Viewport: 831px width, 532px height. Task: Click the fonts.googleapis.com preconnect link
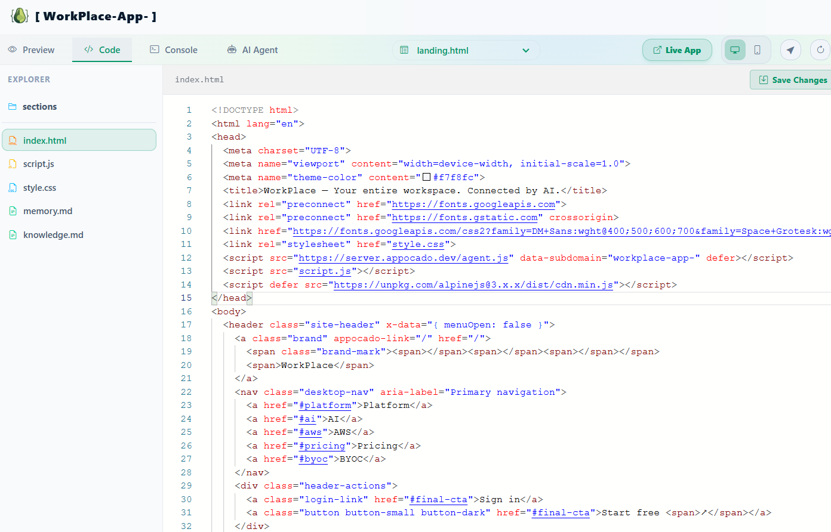click(x=473, y=204)
